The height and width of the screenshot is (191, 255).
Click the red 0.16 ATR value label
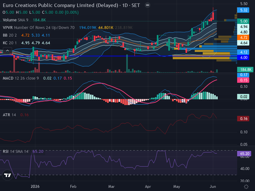click(x=243, y=118)
